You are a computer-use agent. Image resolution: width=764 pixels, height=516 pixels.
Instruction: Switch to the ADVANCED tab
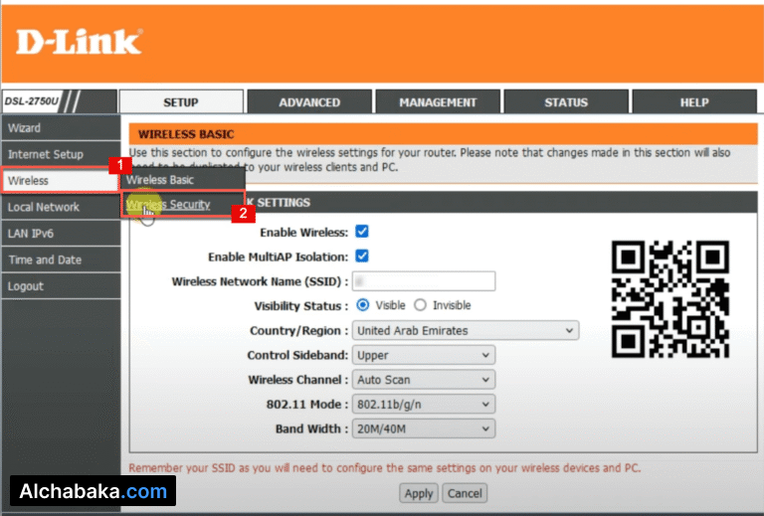pyautogui.click(x=309, y=102)
